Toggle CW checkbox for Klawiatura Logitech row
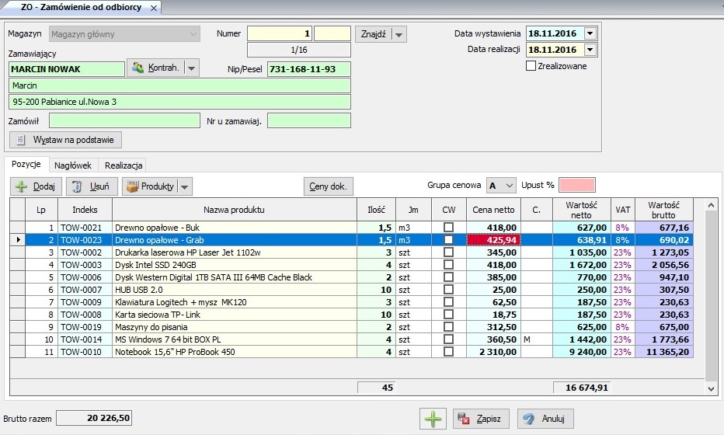 (448, 302)
